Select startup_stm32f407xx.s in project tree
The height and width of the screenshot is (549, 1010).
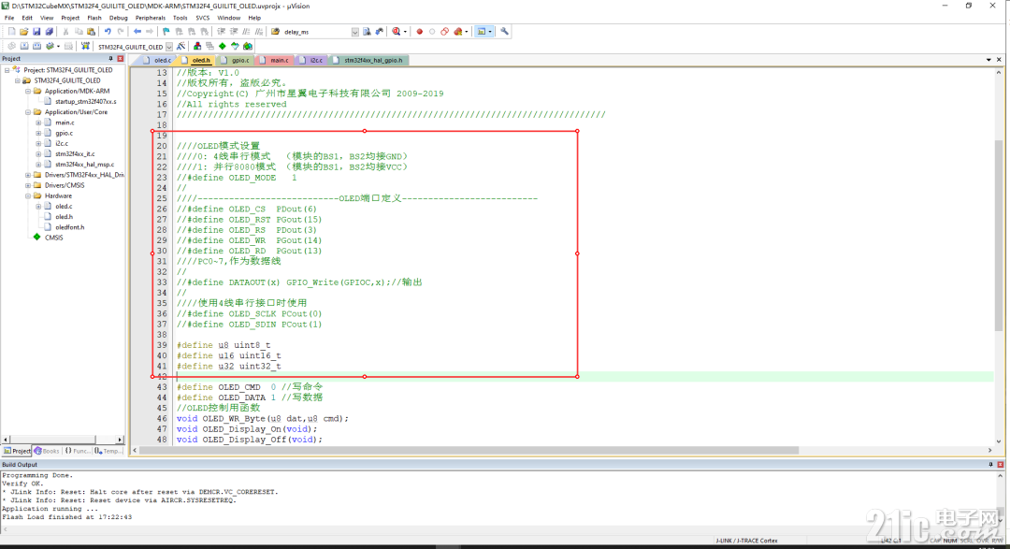[86, 102]
